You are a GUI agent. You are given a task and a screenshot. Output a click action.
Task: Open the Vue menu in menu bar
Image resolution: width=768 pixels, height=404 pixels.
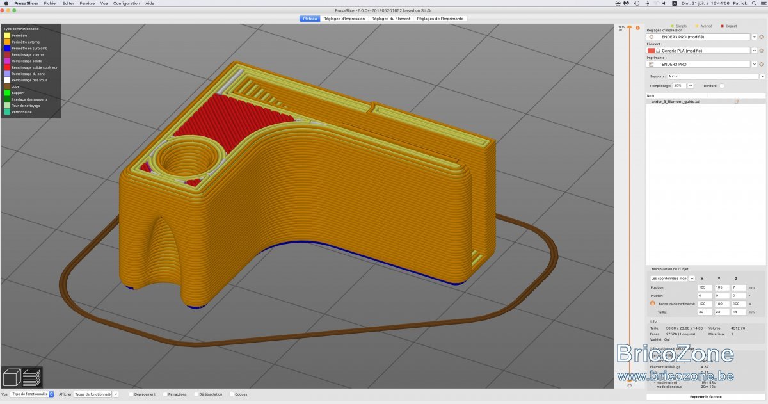(x=104, y=3)
